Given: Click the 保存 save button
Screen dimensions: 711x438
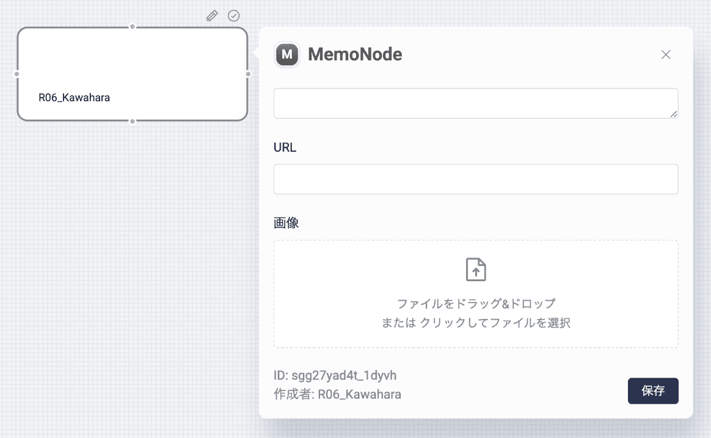Looking at the screenshot, I should point(653,390).
